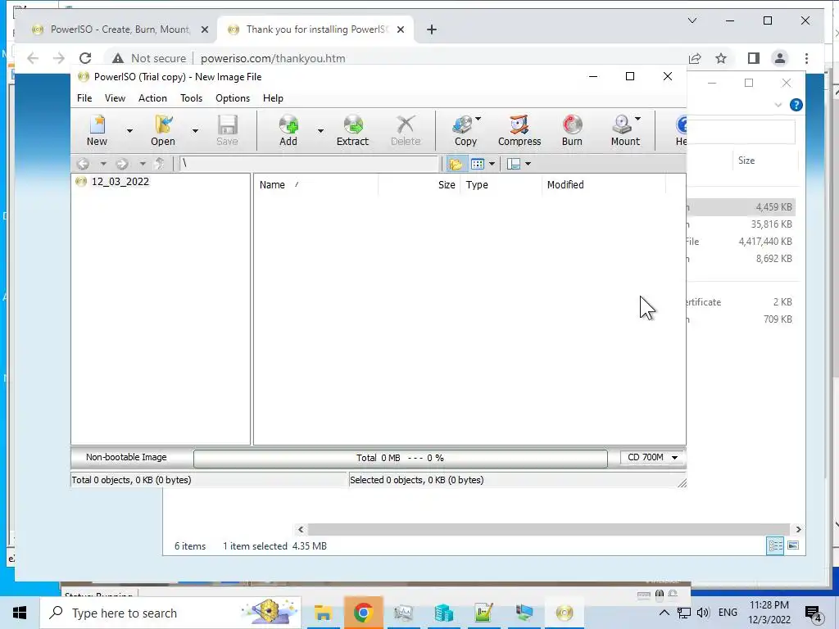This screenshot has height=629, width=839.
Task: Toggle the folder tree view icon
Action: pos(456,164)
